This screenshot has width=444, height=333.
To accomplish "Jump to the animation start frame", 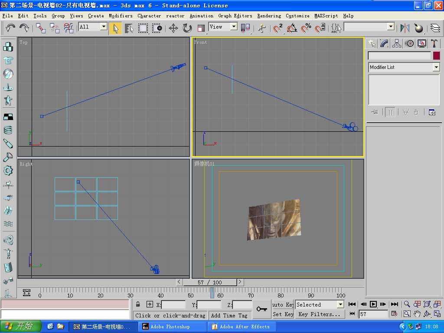I will (x=352, y=304).
